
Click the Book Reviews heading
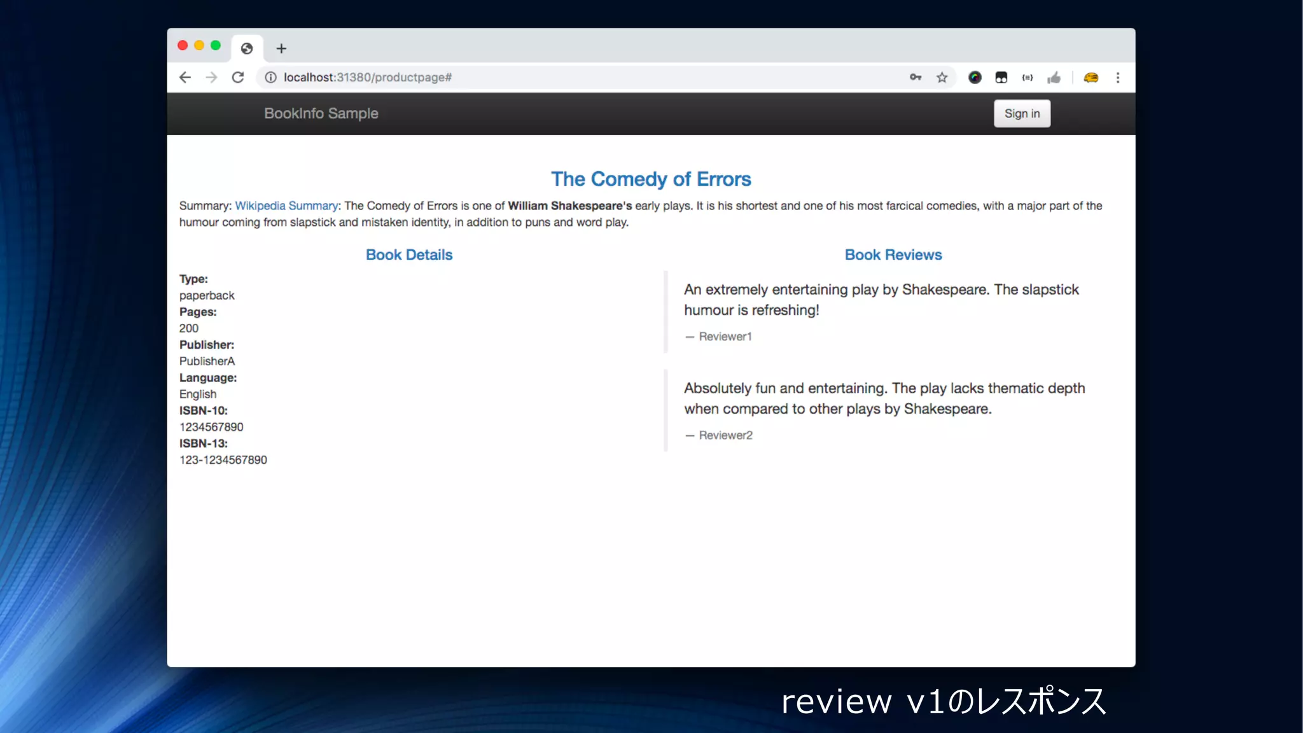(x=893, y=255)
